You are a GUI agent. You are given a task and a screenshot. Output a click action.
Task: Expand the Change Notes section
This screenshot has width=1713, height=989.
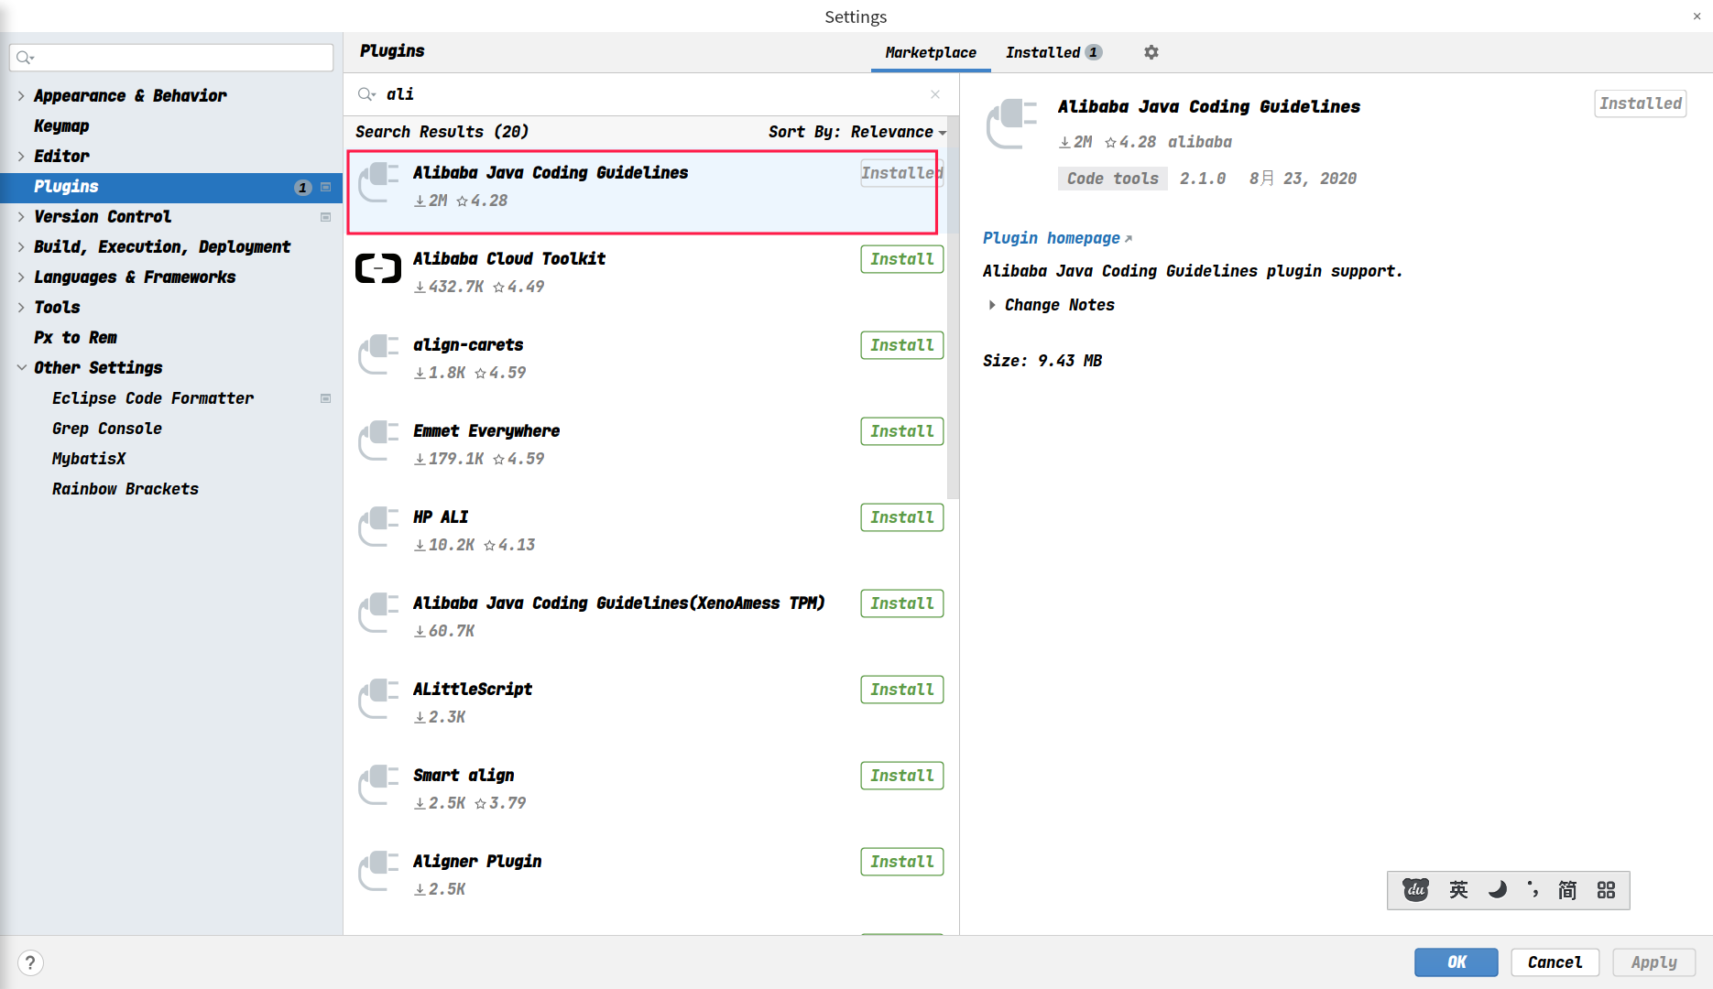992,305
